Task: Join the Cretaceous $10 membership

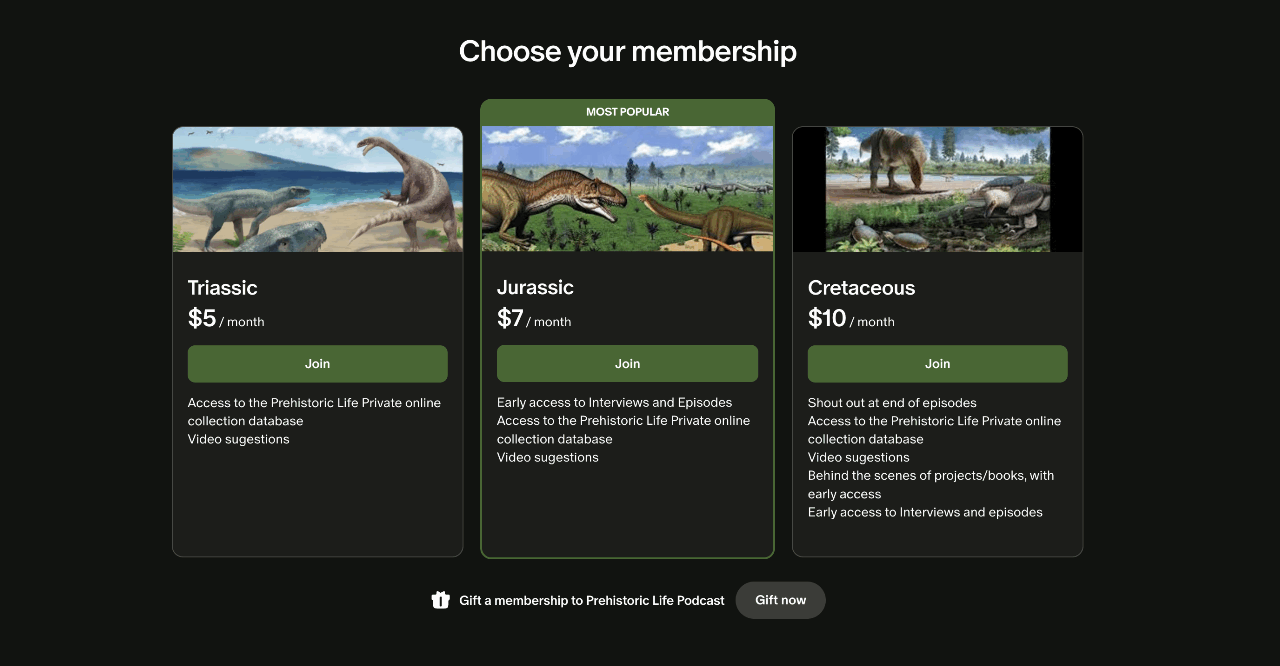Action: click(937, 364)
